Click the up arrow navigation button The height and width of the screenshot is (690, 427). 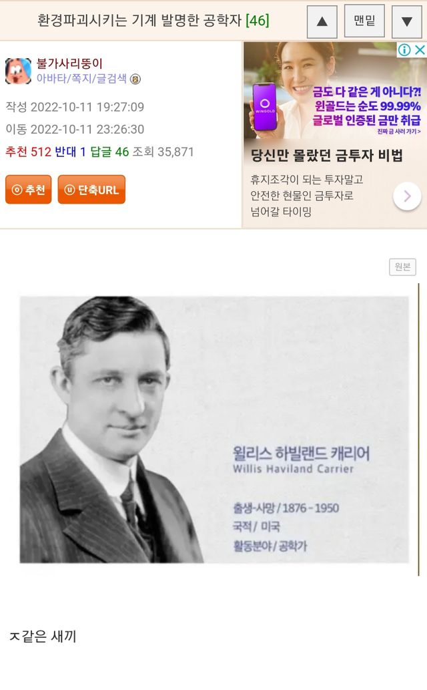322,21
